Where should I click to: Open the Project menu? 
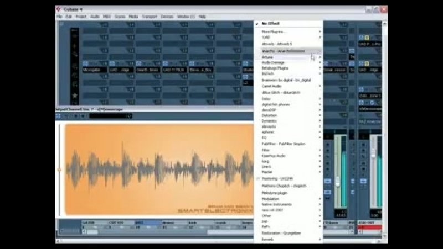click(x=81, y=17)
